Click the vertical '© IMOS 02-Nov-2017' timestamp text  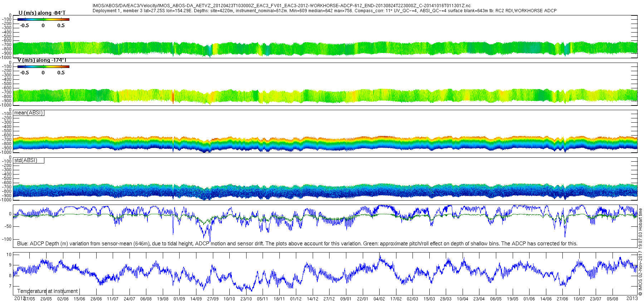pos(640,252)
